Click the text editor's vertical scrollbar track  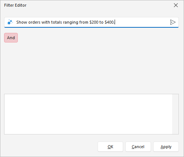coord(175,114)
